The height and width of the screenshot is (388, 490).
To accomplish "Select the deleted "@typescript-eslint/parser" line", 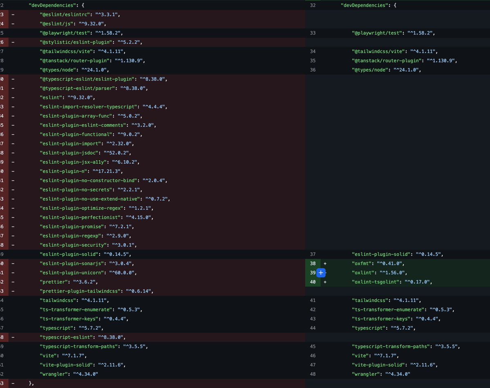I will click(x=153, y=88).
